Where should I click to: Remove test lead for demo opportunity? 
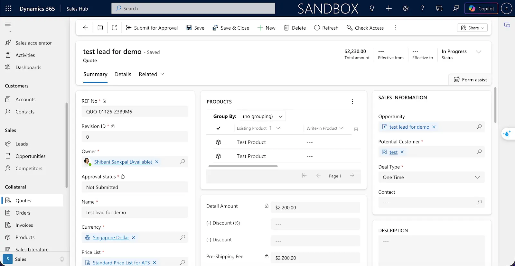pyautogui.click(x=434, y=127)
